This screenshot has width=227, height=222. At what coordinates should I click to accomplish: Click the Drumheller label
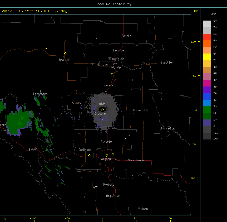click(168, 128)
